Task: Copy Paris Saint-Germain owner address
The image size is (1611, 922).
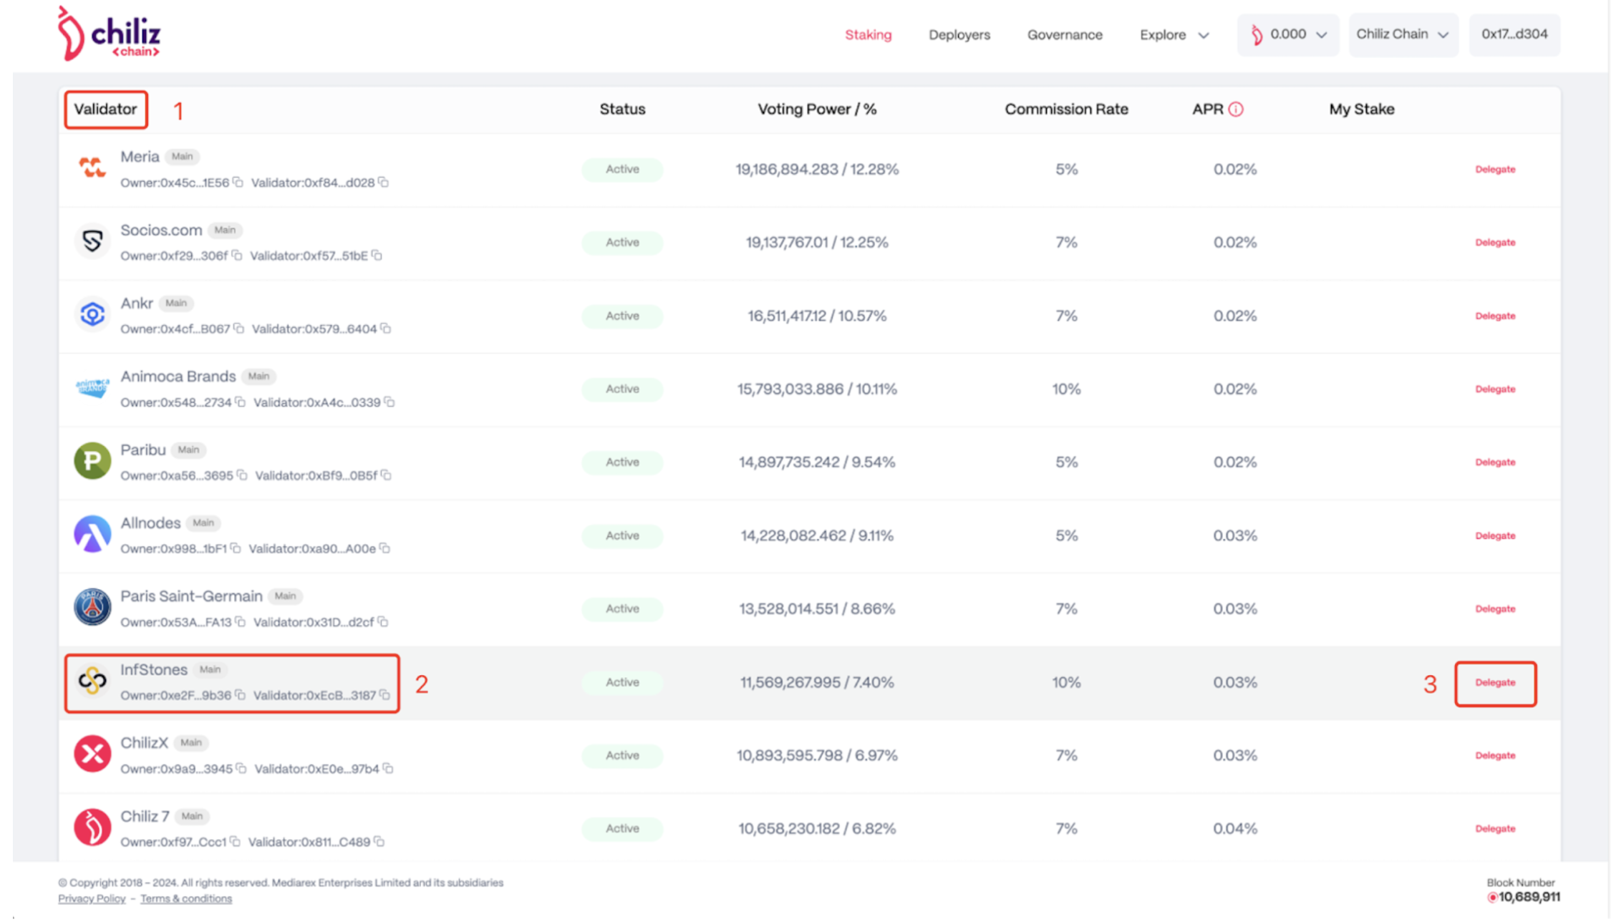Action: click(241, 622)
